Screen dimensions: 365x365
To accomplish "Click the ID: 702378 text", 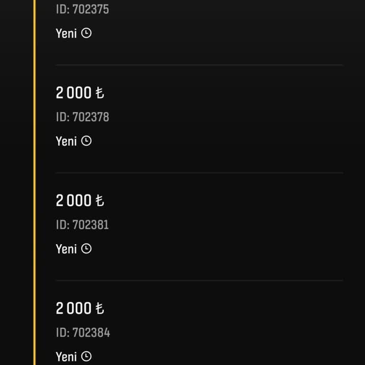I will [82, 117].
